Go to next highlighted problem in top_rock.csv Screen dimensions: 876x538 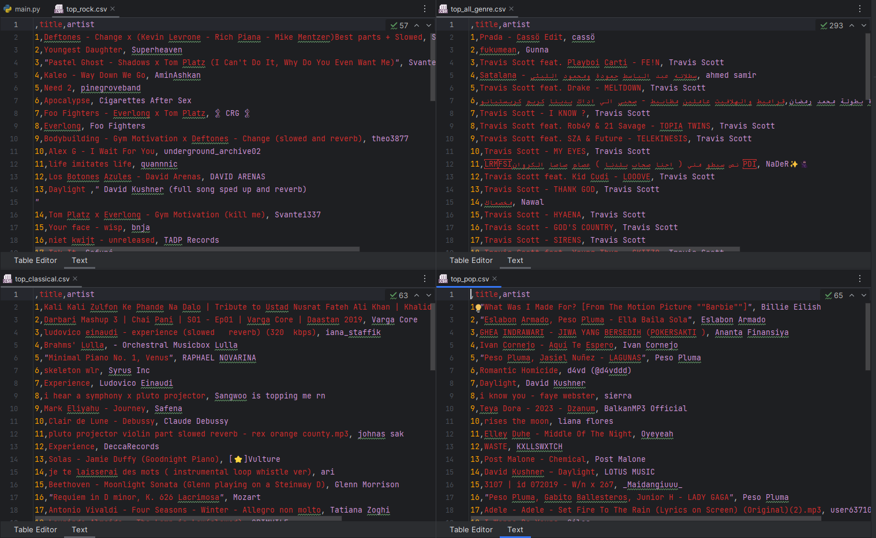coord(429,25)
